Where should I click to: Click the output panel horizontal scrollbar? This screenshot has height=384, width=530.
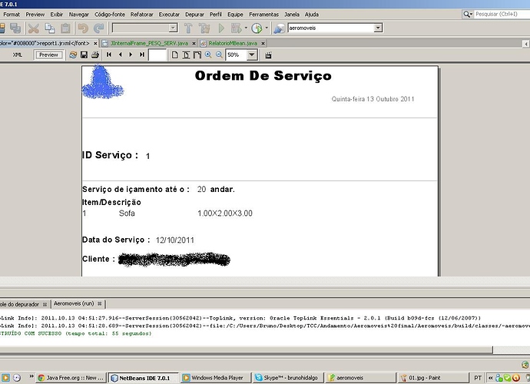point(246,349)
